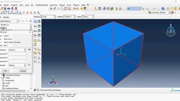This screenshot has height=101, width=180.
Task: Click the Component 1 input field
Action: pyautogui.click(x=17, y=54)
